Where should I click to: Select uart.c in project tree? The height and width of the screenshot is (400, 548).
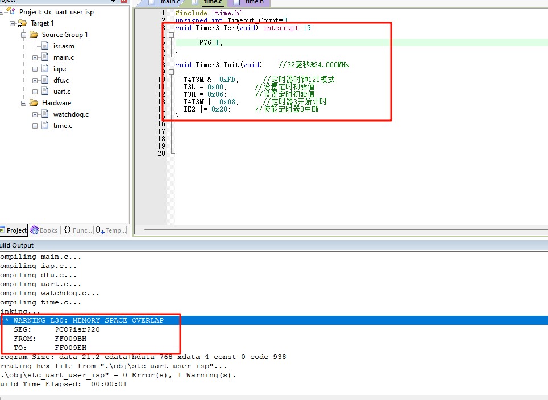click(x=62, y=92)
